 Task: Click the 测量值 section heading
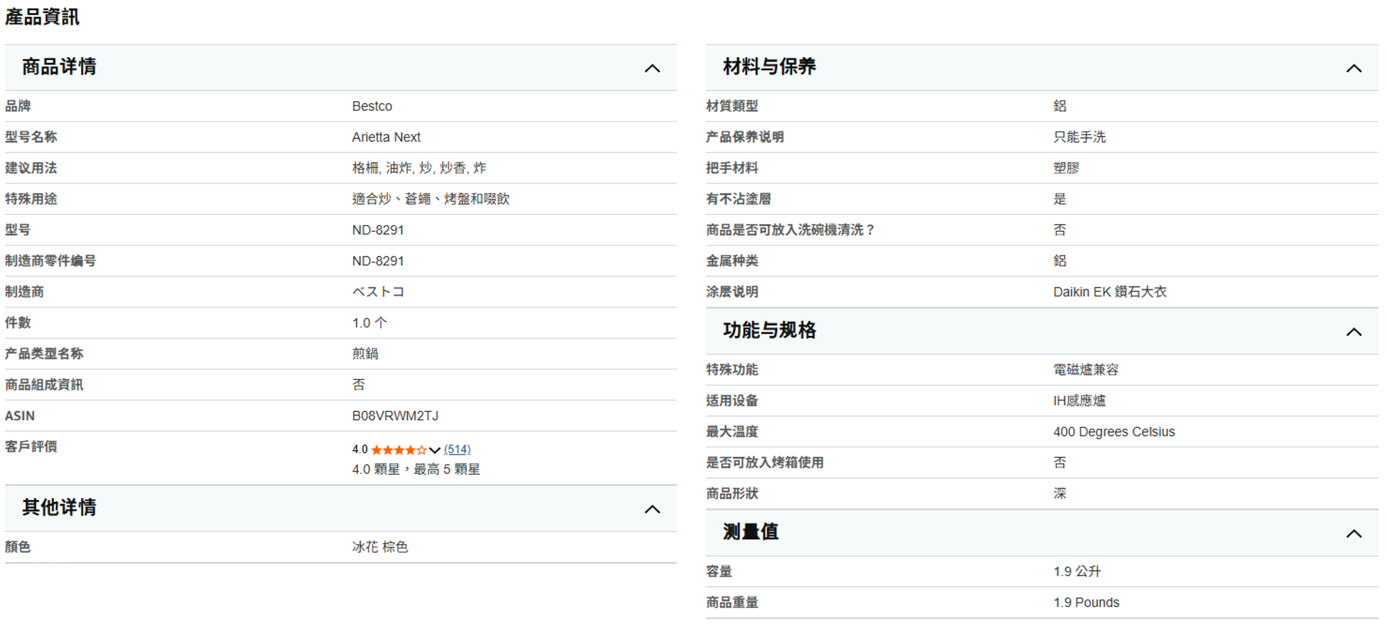[x=751, y=532]
